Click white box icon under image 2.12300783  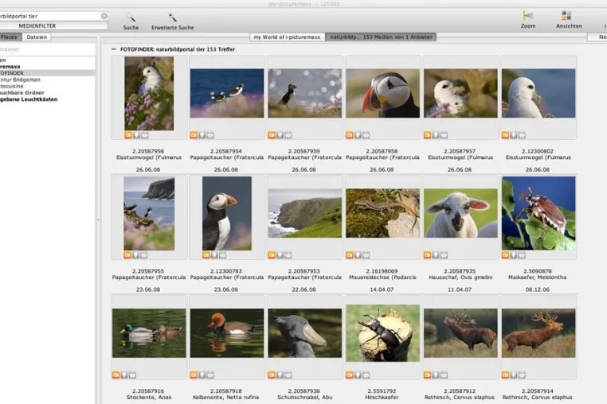(x=222, y=254)
